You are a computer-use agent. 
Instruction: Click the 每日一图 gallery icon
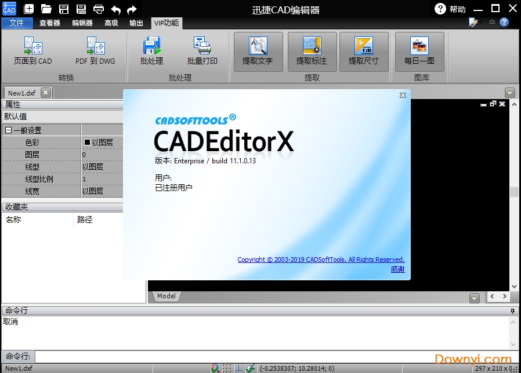[419, 51]
